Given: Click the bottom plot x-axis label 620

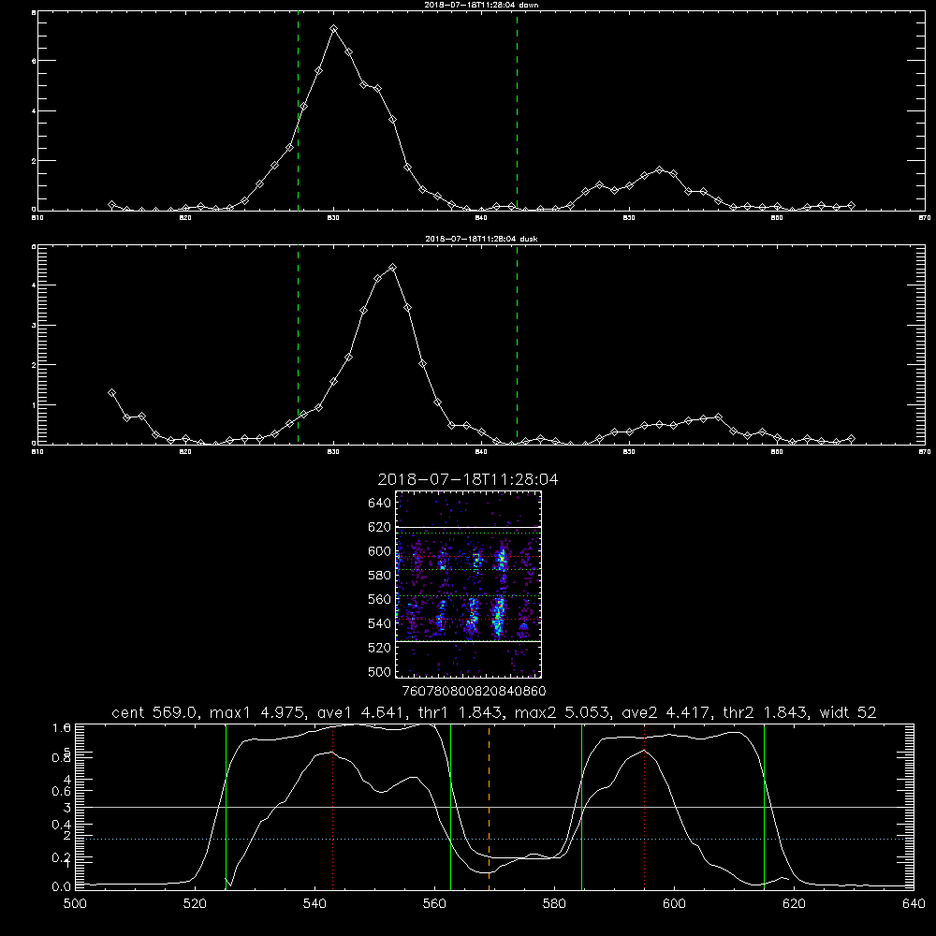Looking at the screenshot, I should [x=794, y=904].
